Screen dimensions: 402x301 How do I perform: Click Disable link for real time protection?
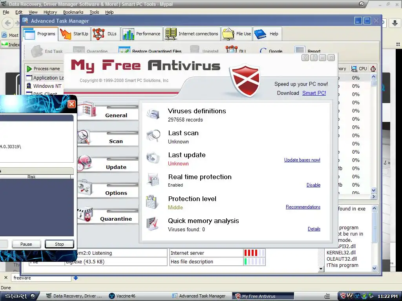(x=313, y=185)
